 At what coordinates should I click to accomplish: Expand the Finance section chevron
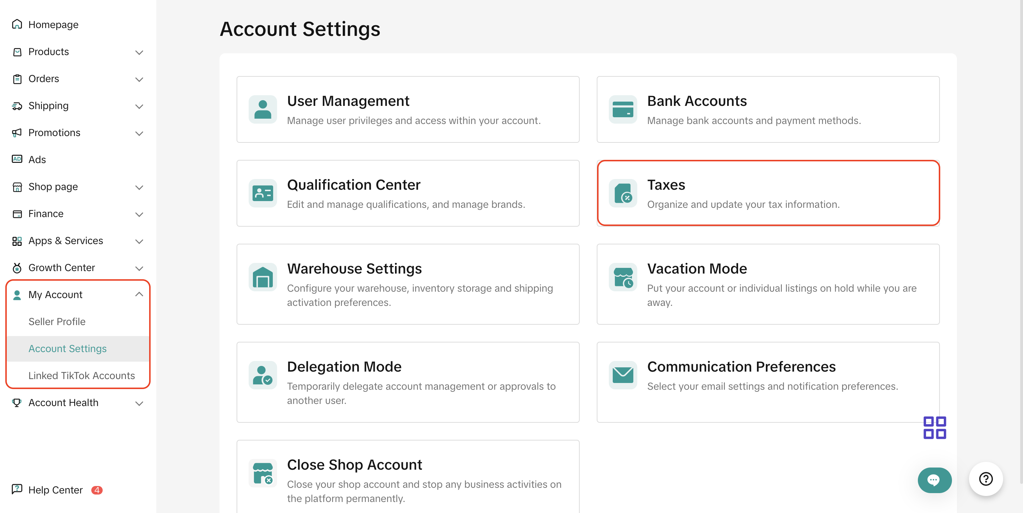(139, 215)
